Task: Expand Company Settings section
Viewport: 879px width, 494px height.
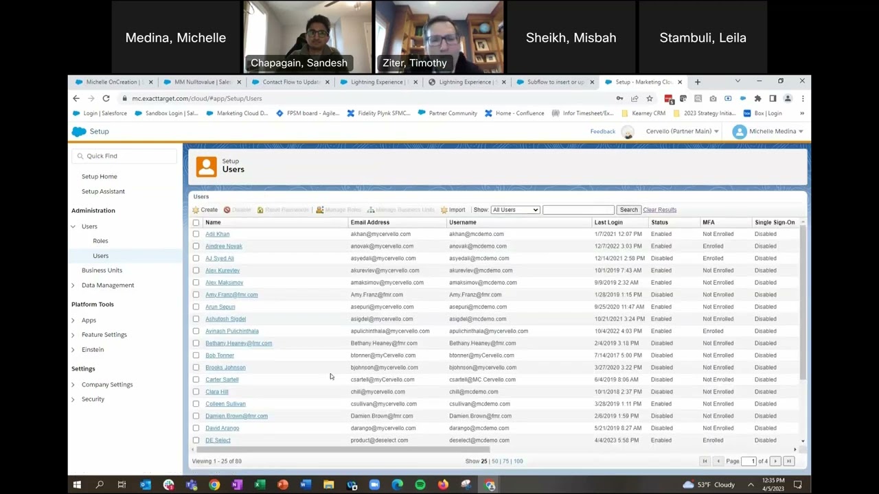Action: [73, 385]
